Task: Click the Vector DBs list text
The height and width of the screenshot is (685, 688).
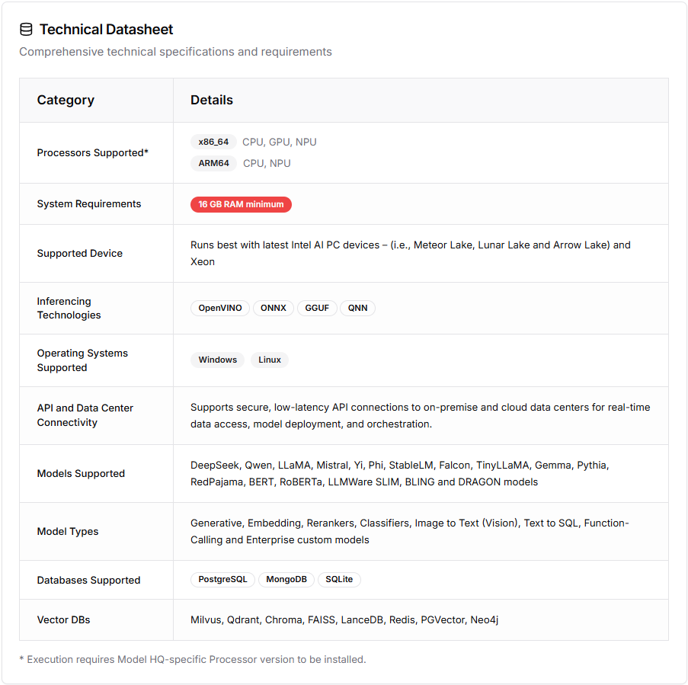Action: 344,619
